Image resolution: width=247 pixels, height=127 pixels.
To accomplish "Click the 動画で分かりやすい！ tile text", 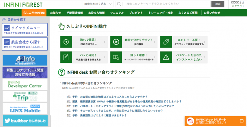I will [139, 40].
